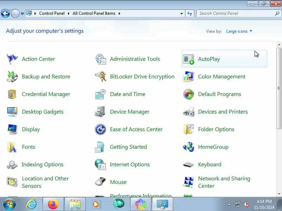
Task: Click the network tray icon
Action: pos(238,204)
